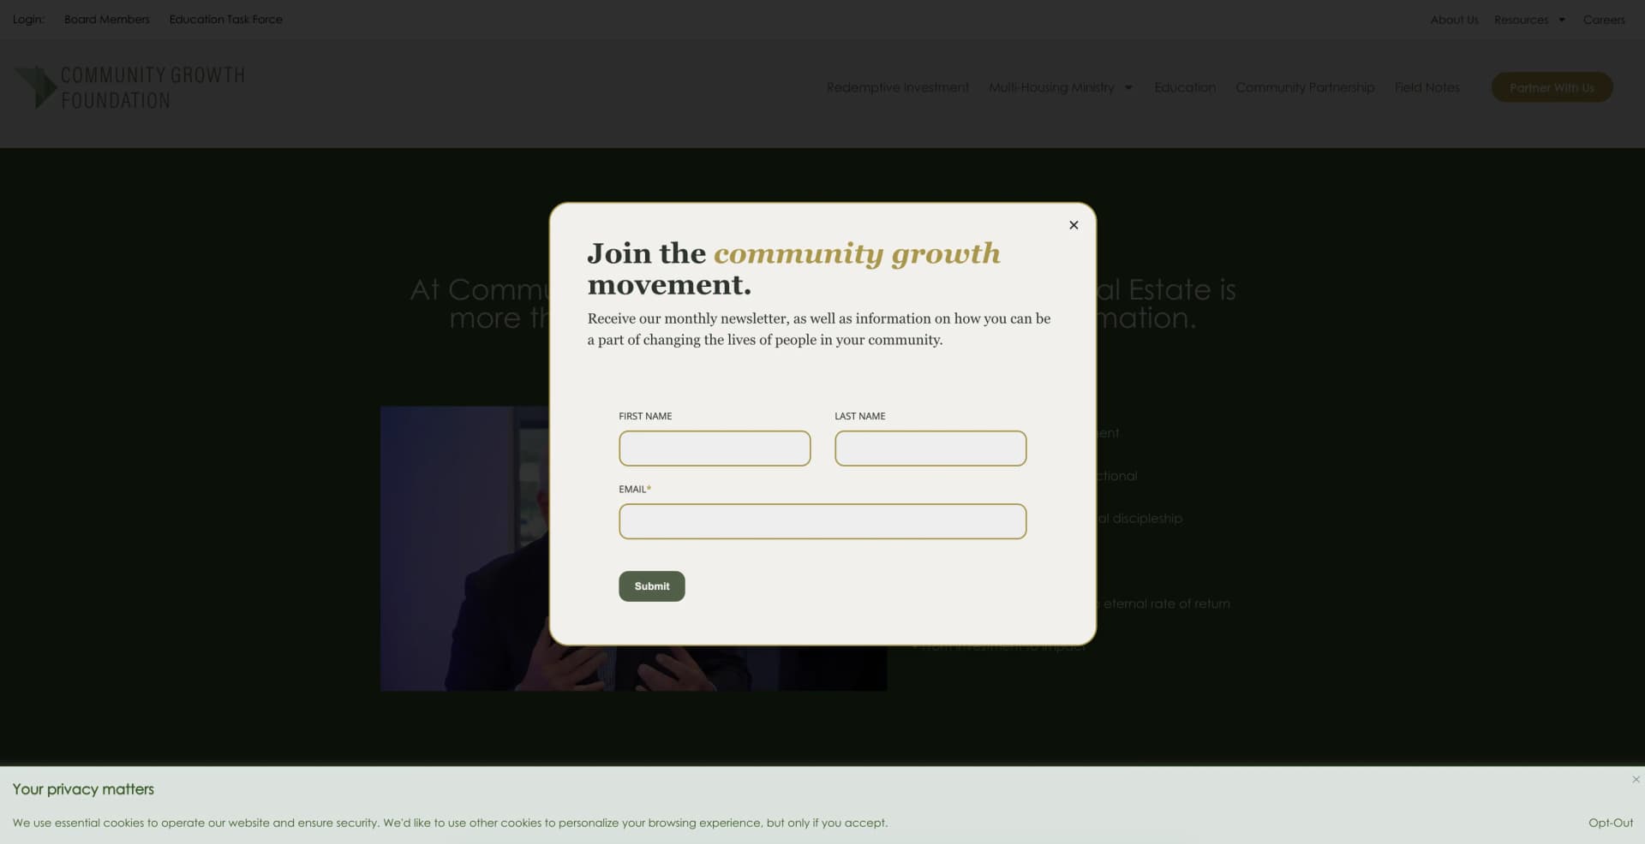1645x844 pixels.
Task: Focus the Email input field
Action: pyautogui.click(x=822, y=521)
